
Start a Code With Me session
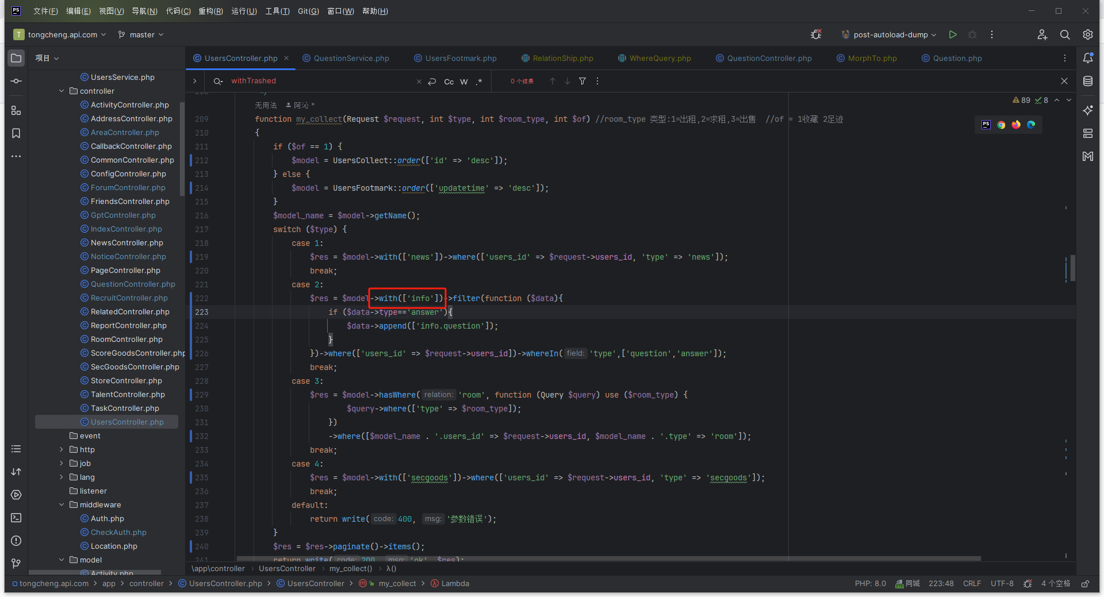[x=1042, y=34]
